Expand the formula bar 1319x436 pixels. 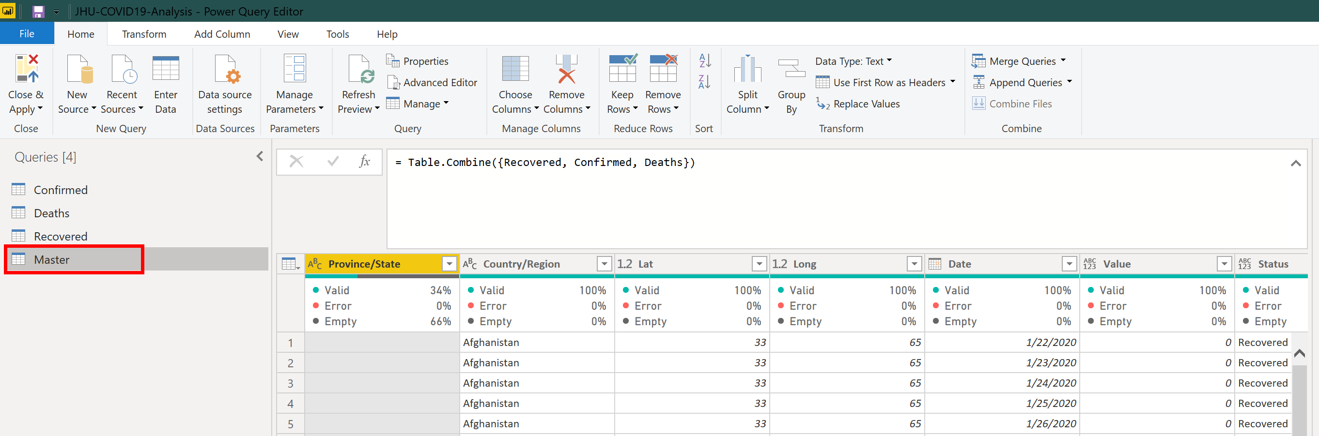1296,163
